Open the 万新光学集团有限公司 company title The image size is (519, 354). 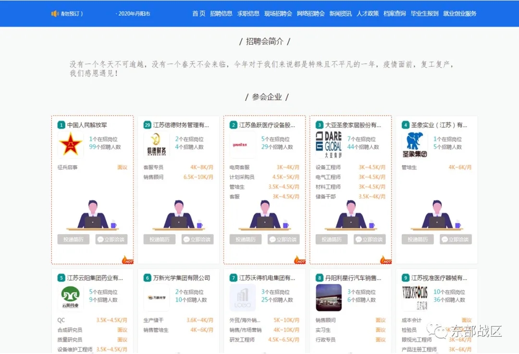click(181, 278)
